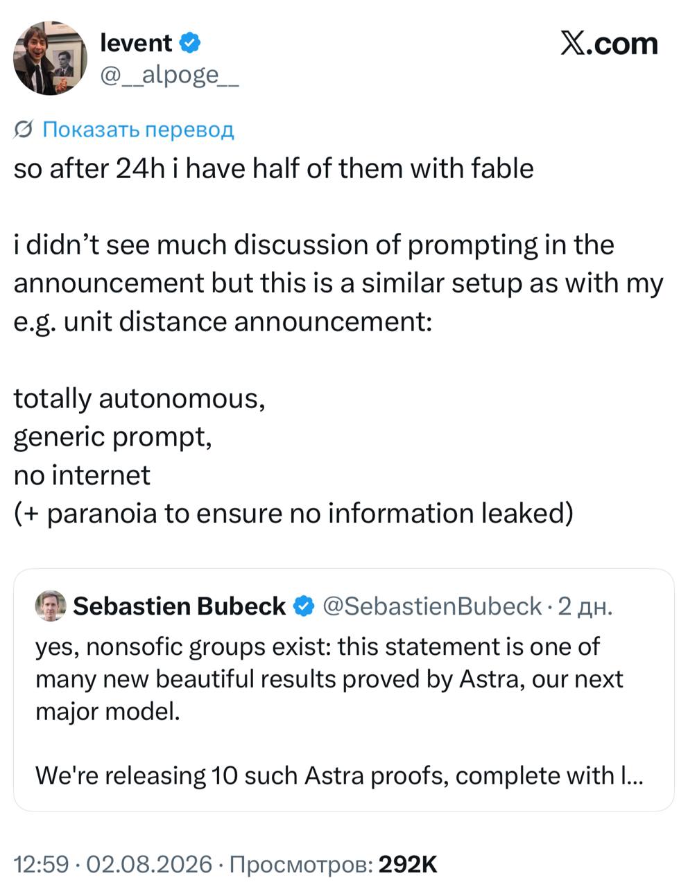Open Sebastien Bubeck's avatar in quoted post
This screenshot has width=688, height=887.
51,606
